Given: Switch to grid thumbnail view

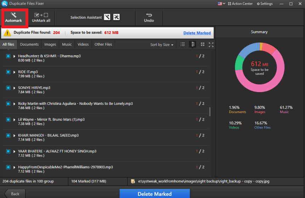Looking at the screenshot, I should click(203, 45).
